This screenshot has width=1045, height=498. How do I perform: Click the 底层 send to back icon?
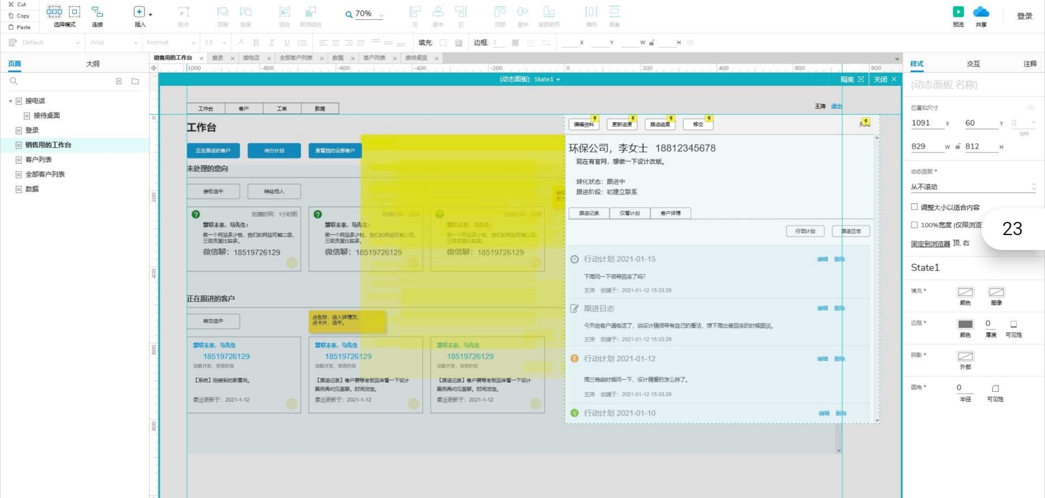245,12
